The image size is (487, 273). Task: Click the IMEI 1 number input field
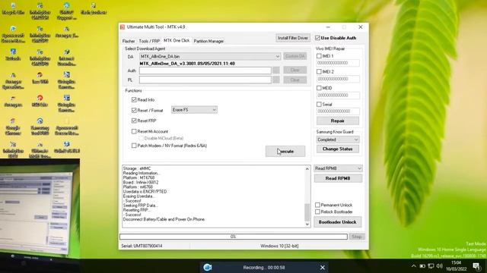tap(338, 63)
